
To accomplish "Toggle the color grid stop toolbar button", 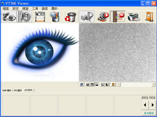I will coord(117,17).
